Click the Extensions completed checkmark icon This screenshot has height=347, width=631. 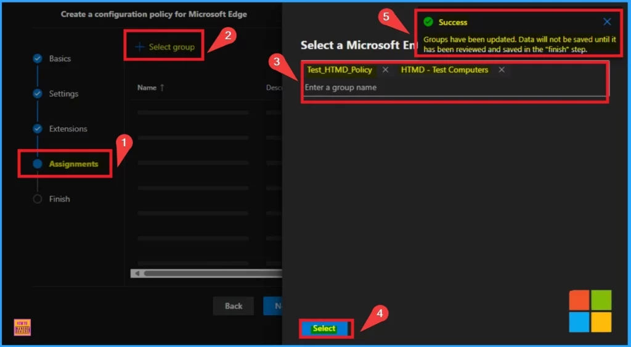tap(38, 129)
